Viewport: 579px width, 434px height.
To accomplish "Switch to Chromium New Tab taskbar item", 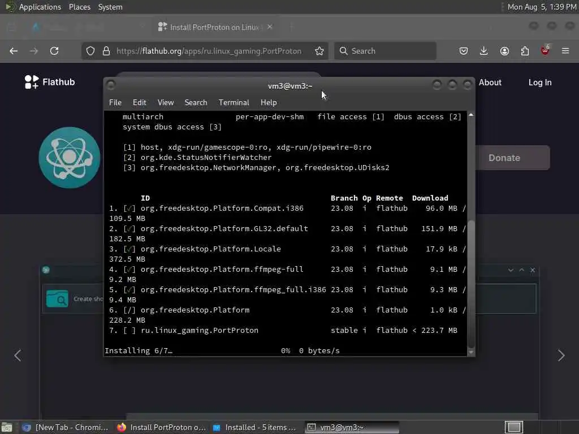I will (x=66, y=427).
